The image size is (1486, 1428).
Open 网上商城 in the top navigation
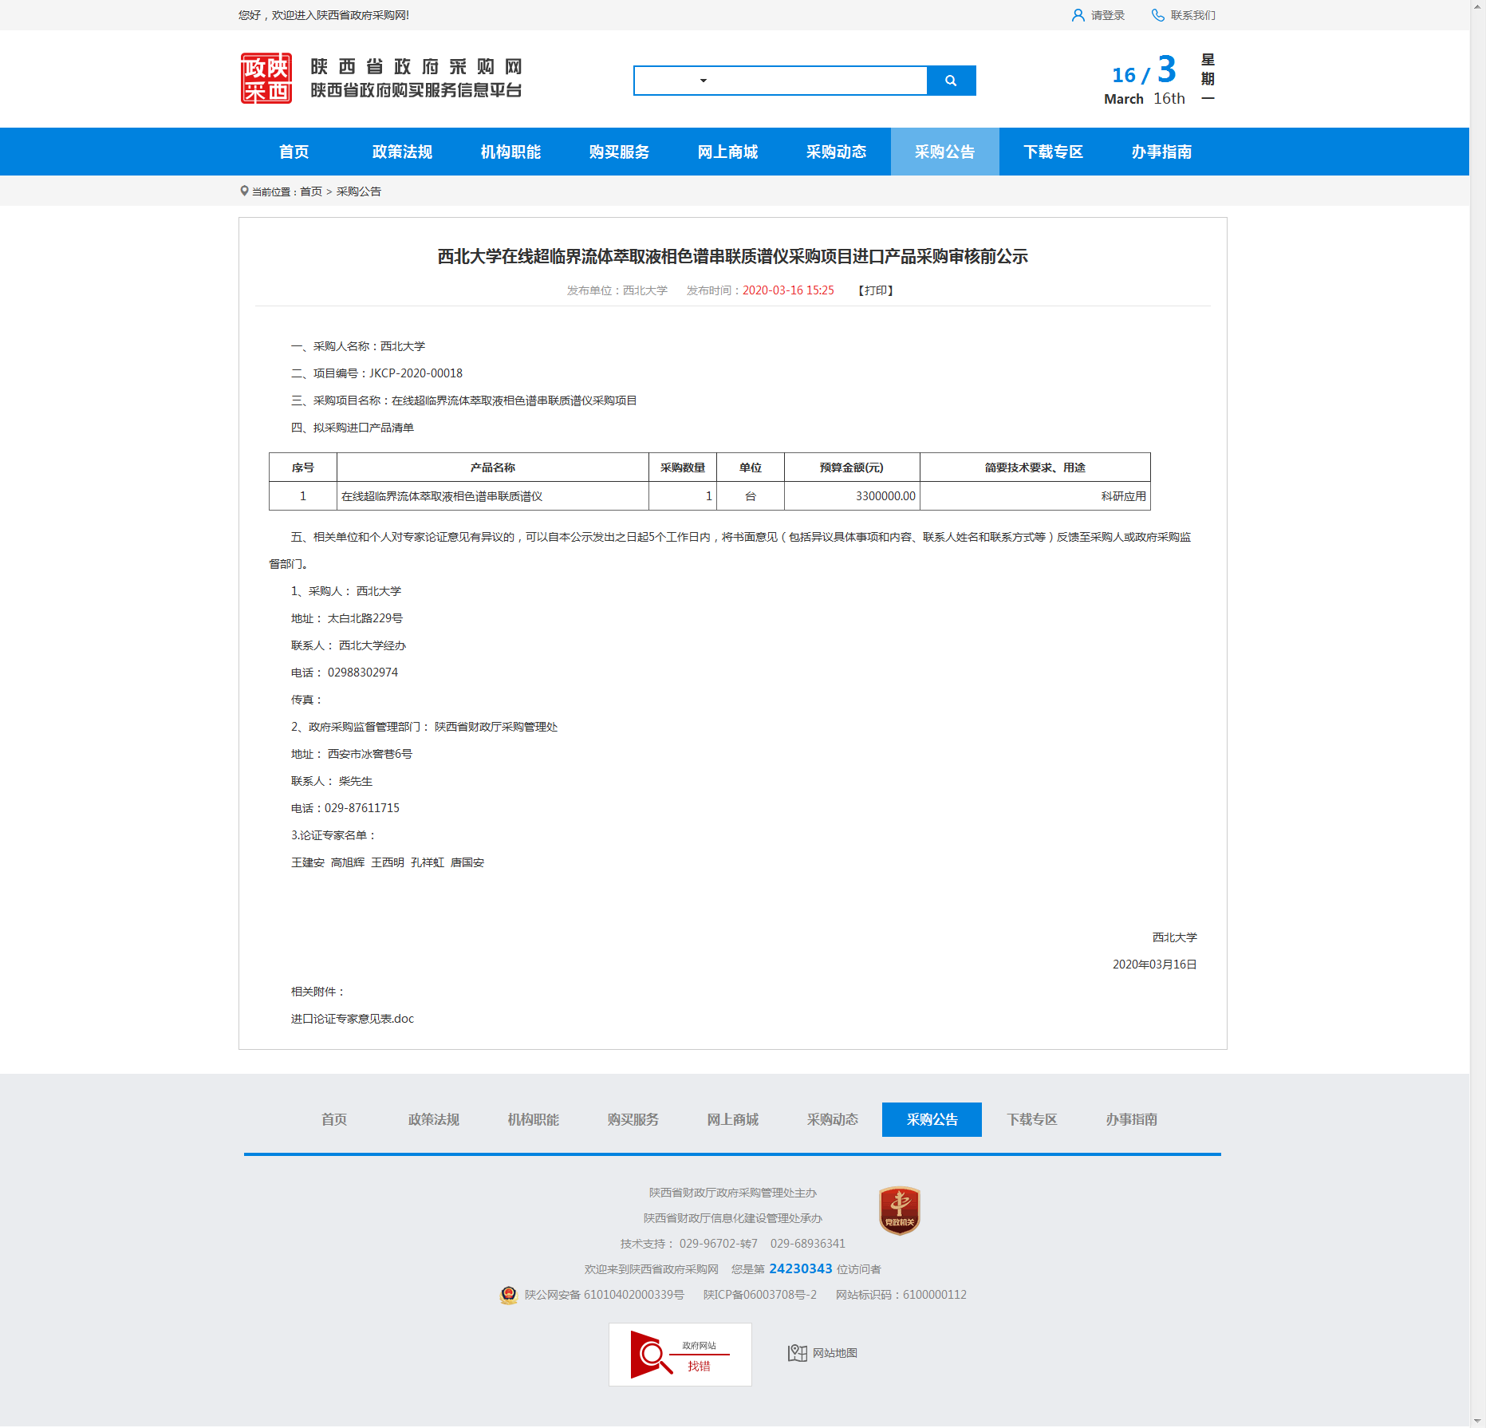727,152
